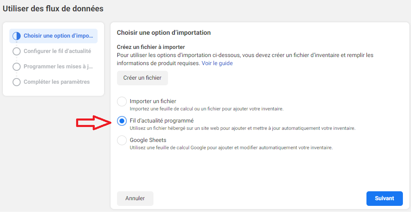The height and width of the screenshot is (220, 411).
Task: Click the red arrow annotation
Action: [x=94, y=122]
